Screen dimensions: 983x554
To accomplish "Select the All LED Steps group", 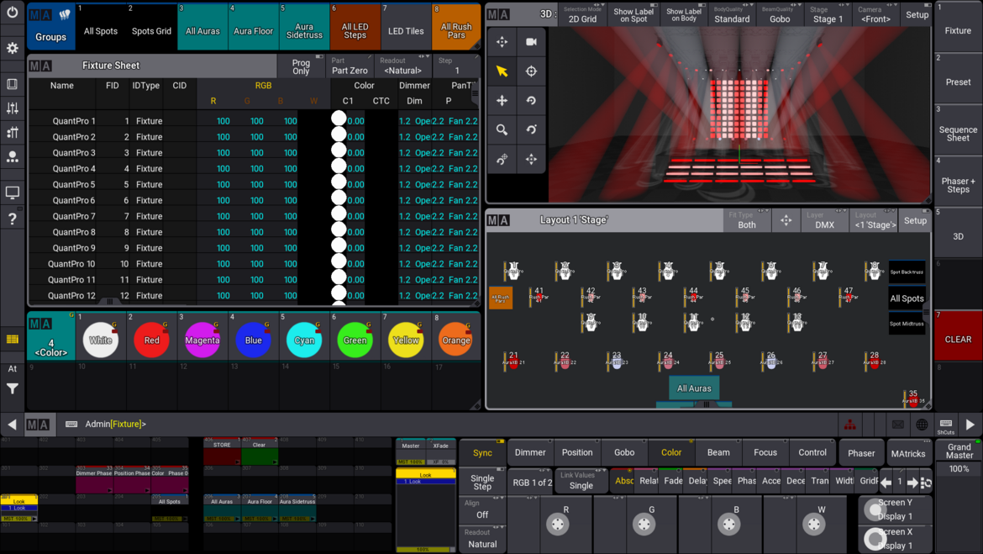I will (x=355, y=27).
